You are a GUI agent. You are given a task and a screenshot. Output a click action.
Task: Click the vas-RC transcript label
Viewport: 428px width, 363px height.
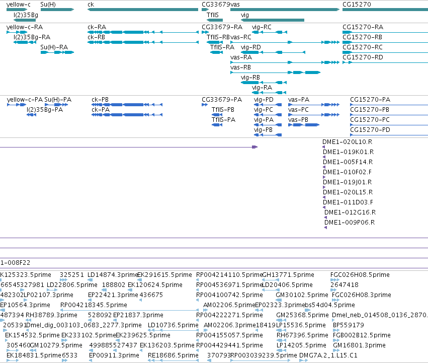point(241,37)
